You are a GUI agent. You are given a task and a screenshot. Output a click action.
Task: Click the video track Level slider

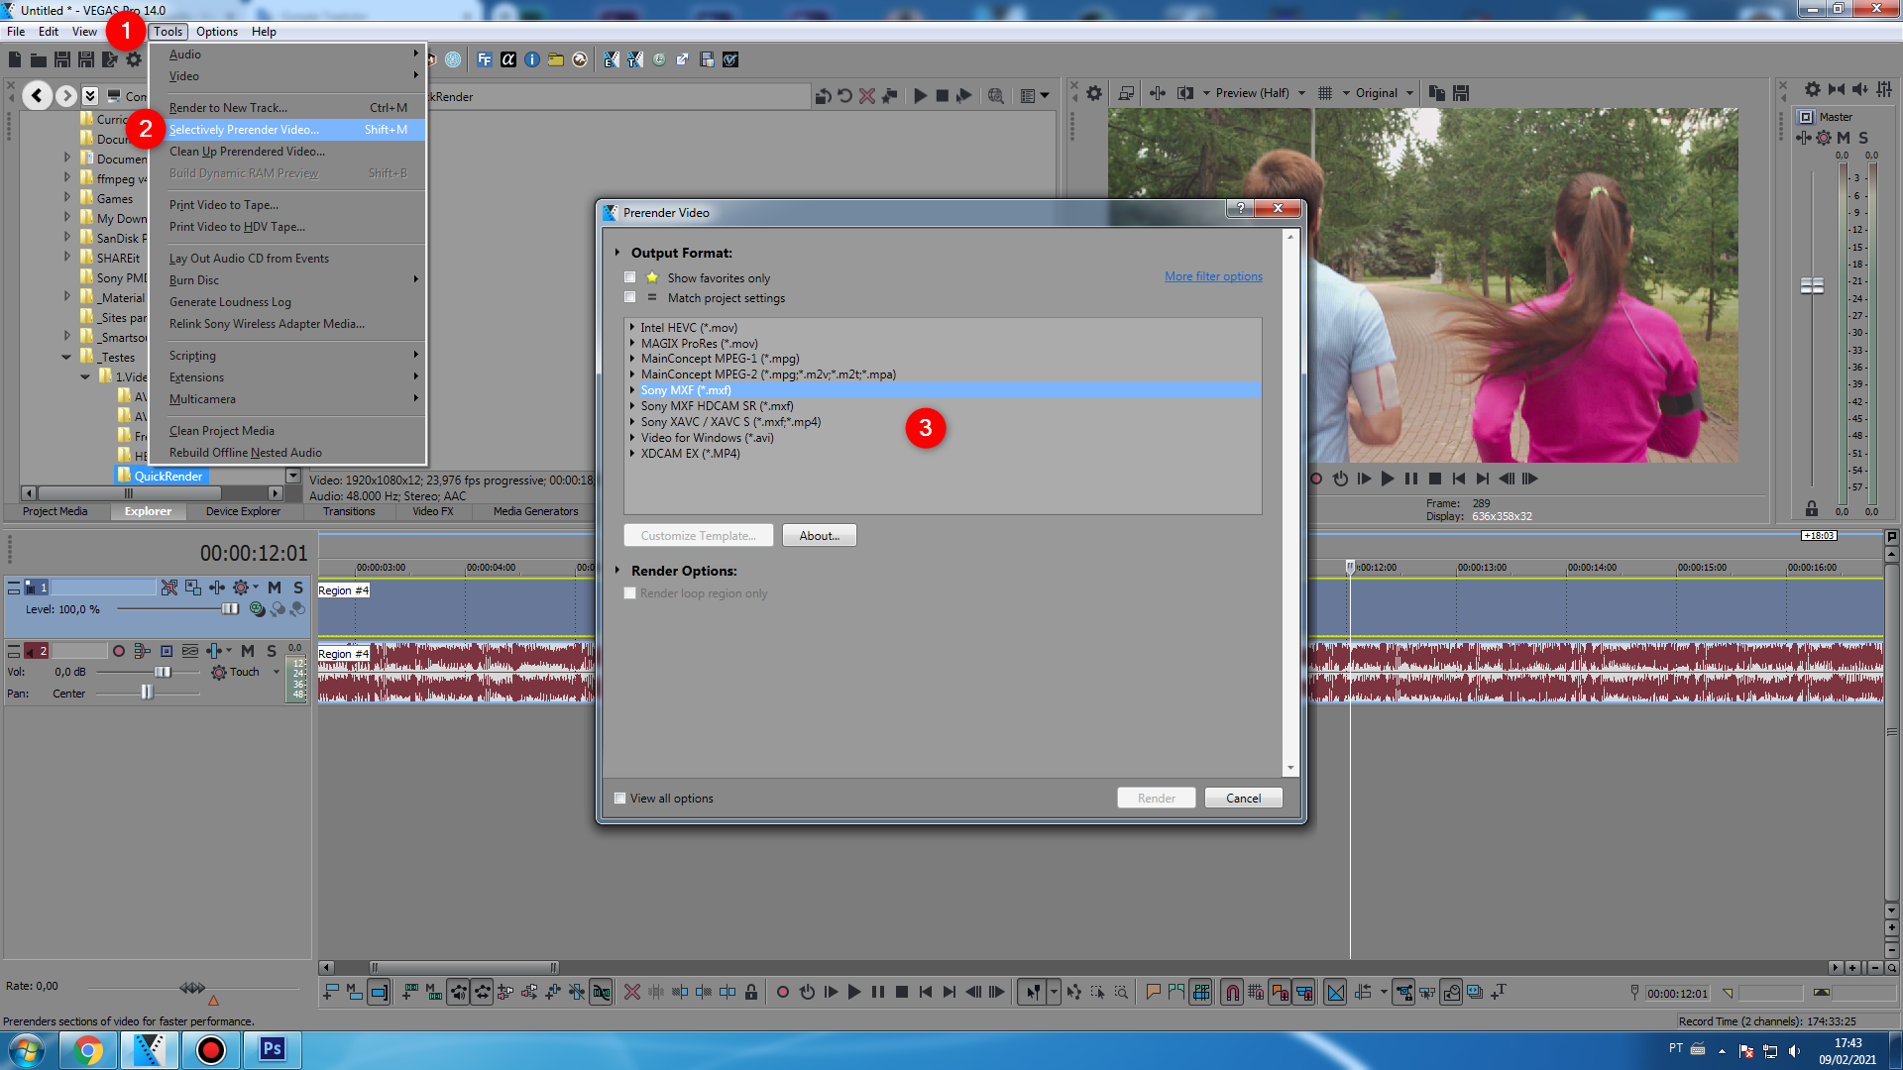pos(230,609)
